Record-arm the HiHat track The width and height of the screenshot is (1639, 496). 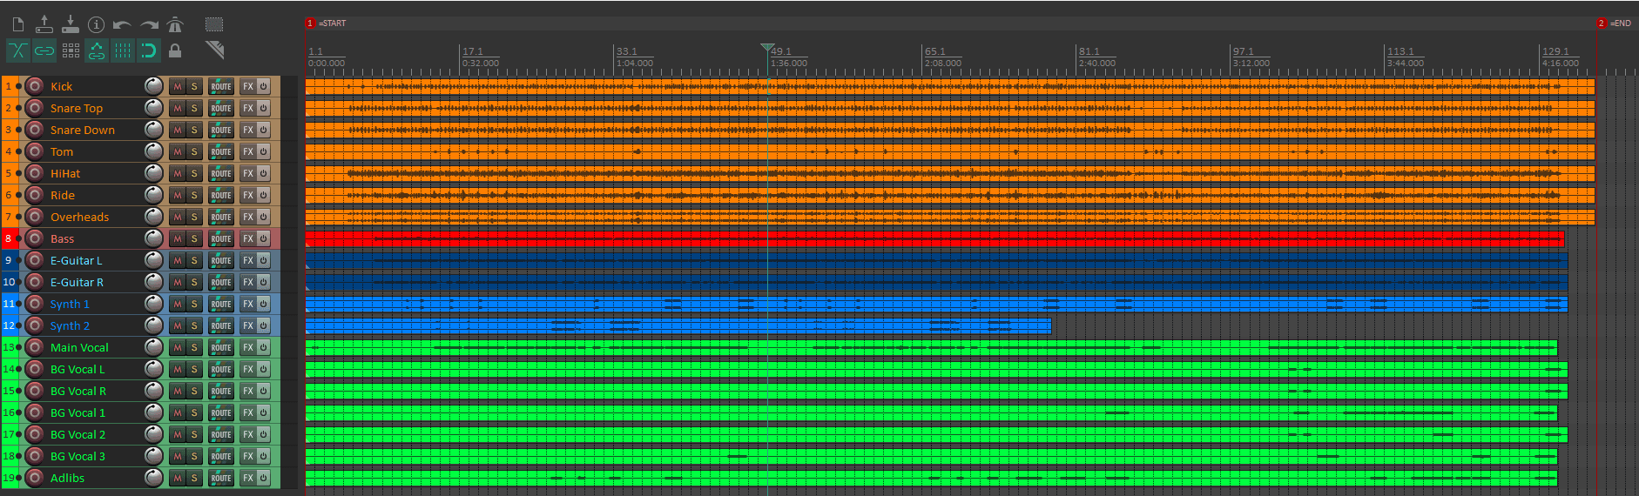[35, 173]
